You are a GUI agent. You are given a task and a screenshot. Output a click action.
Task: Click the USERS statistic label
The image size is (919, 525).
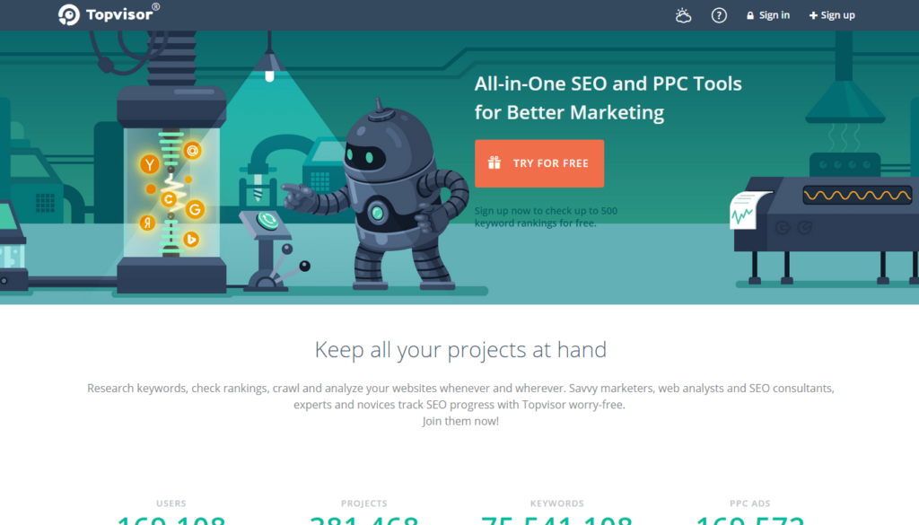(171, 503)
